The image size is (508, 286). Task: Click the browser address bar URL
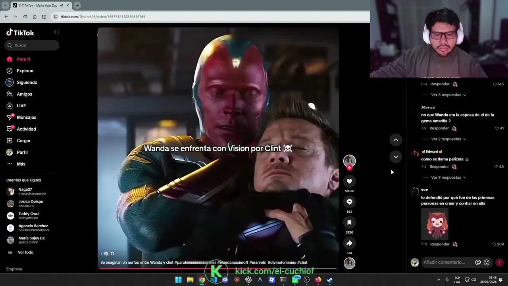tap(103, 17)
